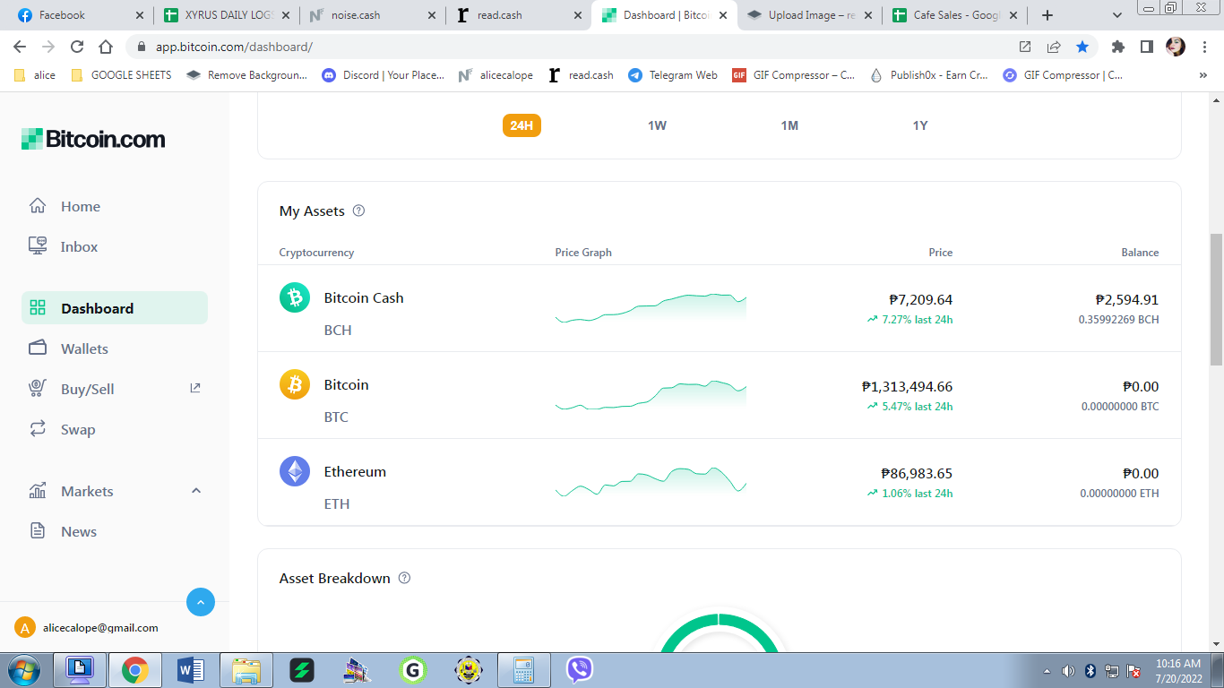
Task: Open the Chrome profile avatar
Action: [x=1176, y=47]
